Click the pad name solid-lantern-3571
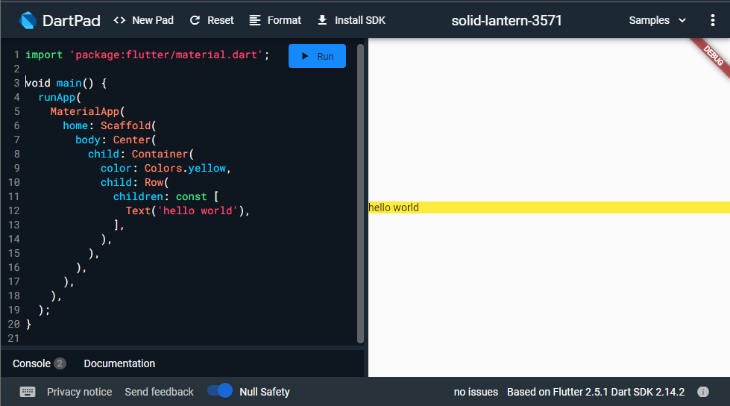The image size is (730, 406). 506,20
